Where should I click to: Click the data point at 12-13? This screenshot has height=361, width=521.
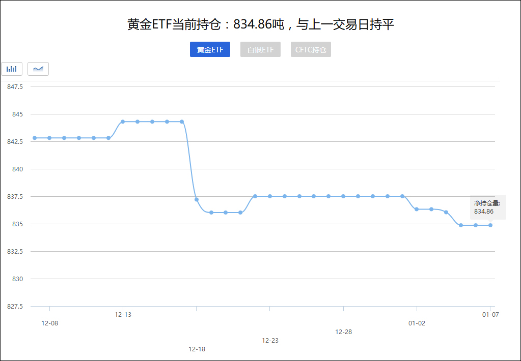[123, 122]
